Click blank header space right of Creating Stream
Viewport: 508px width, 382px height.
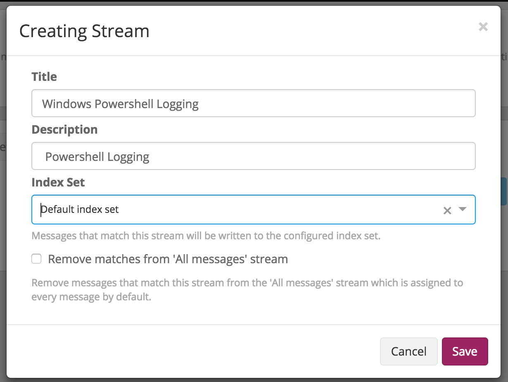pyautogui.click(x=310, y=31)
